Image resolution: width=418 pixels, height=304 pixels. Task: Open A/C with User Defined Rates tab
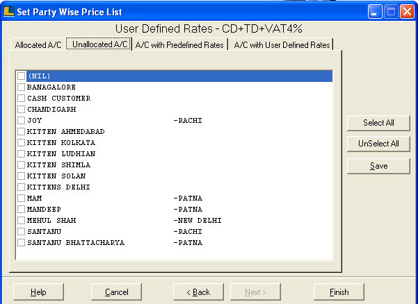click(x=282, y=44)
